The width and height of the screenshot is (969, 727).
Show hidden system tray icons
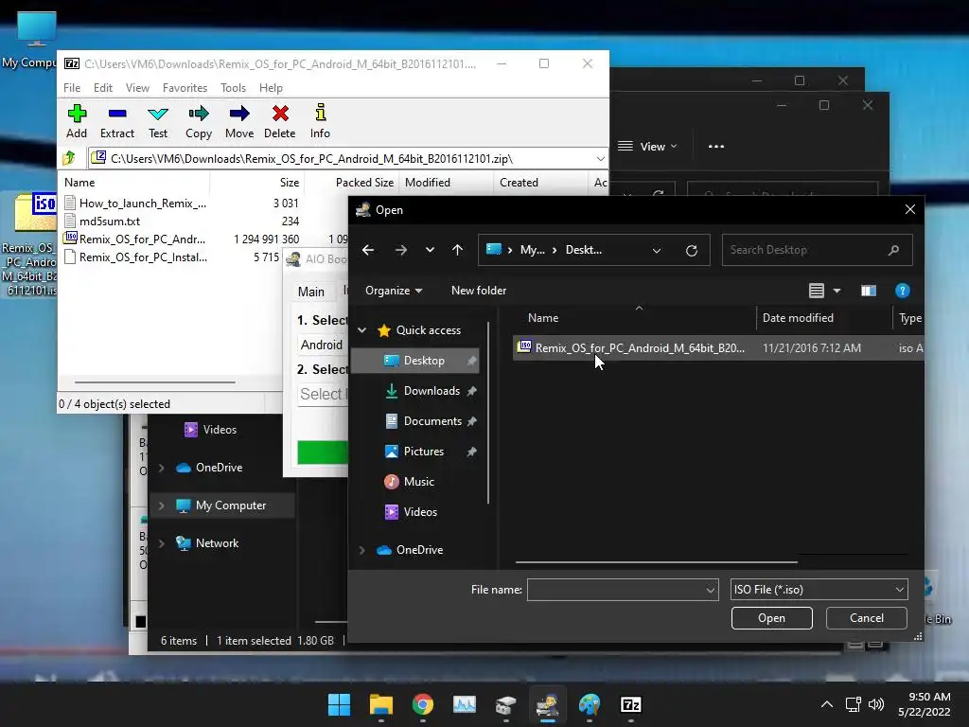pyautogui.click(x=826, y=704)
